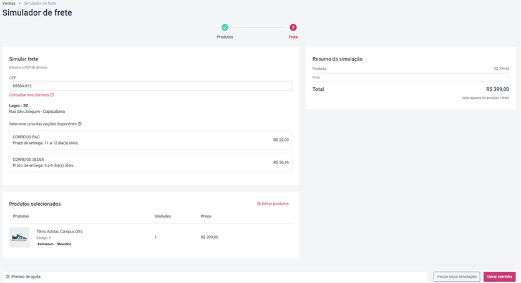Screen dimensions: 521x283
Task: Click the external link icon beside Consultar nos Correios
Action: (52, 95)
